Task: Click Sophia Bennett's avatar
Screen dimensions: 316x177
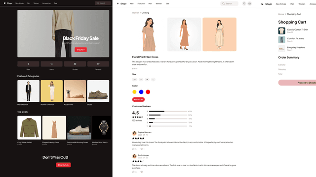Action: coord(134,133)
